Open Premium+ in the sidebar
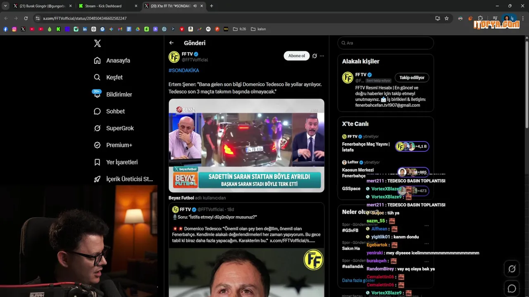The image size is (529, 297). [x=113, y=145]
